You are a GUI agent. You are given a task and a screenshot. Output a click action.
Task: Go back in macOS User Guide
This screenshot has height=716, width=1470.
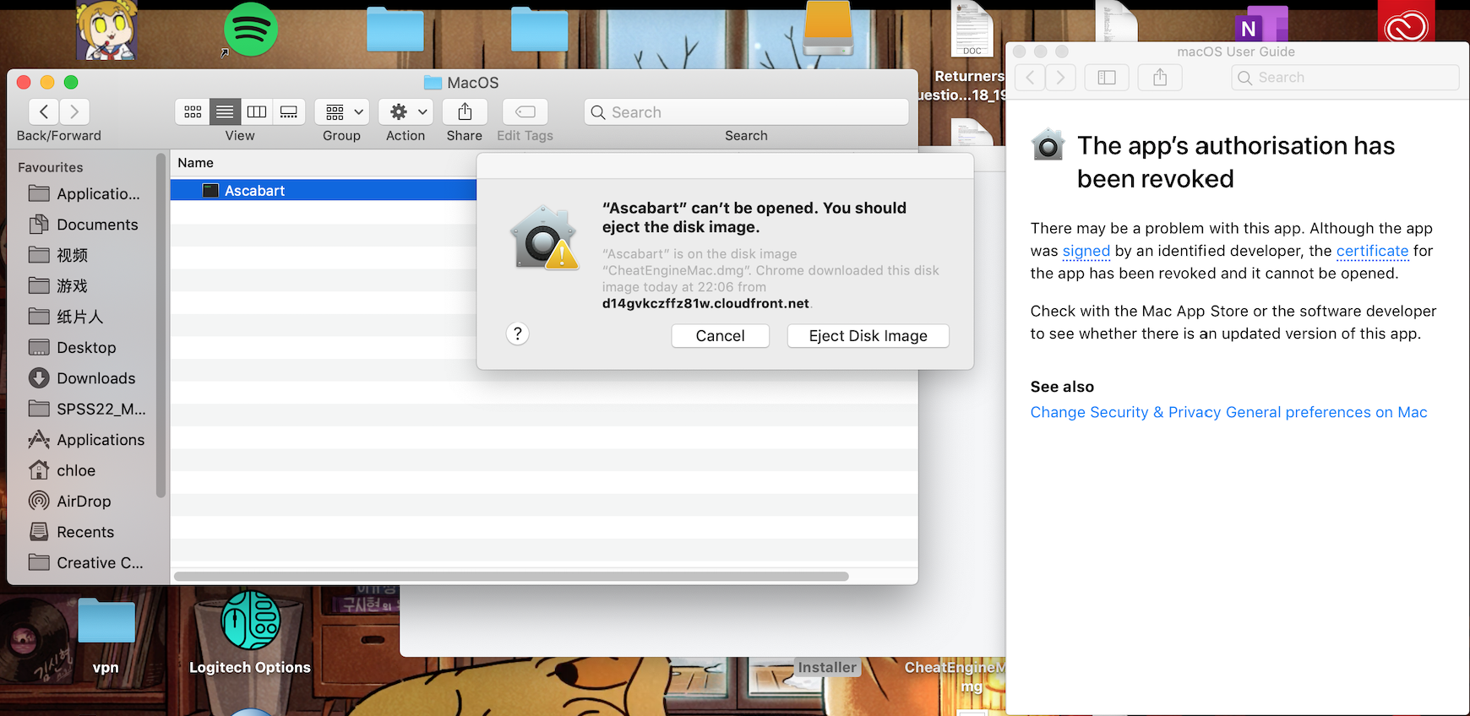[x=1030, y=78]
